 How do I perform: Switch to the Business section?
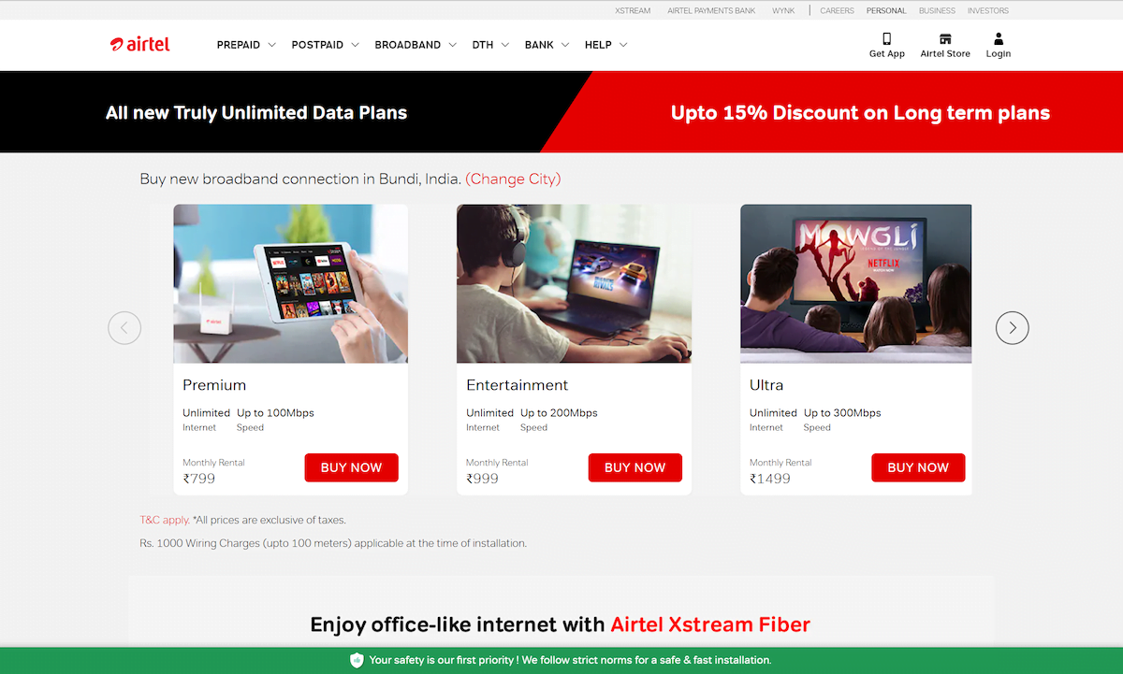(937, 11)
